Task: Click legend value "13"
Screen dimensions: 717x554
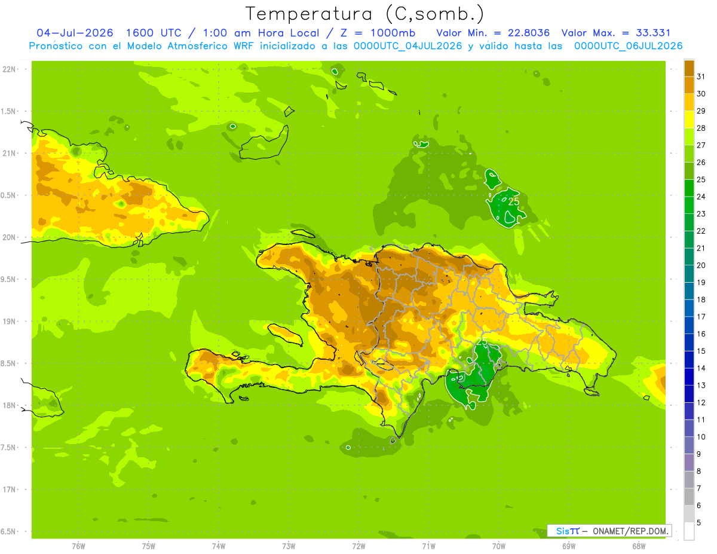Action: (701, 385)
